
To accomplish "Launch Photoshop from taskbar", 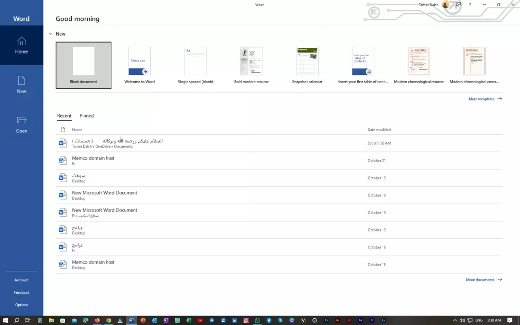I will 327,320.
